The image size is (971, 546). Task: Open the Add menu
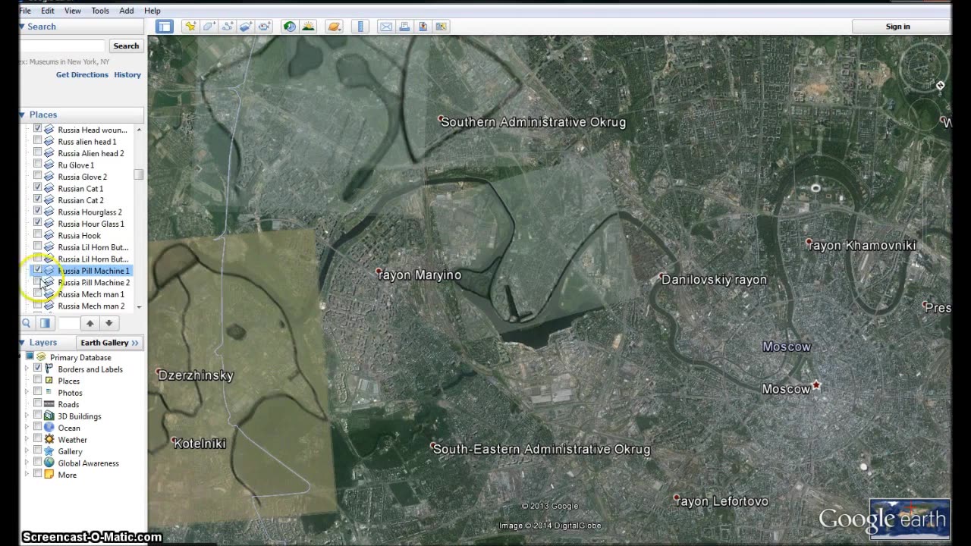127,11
